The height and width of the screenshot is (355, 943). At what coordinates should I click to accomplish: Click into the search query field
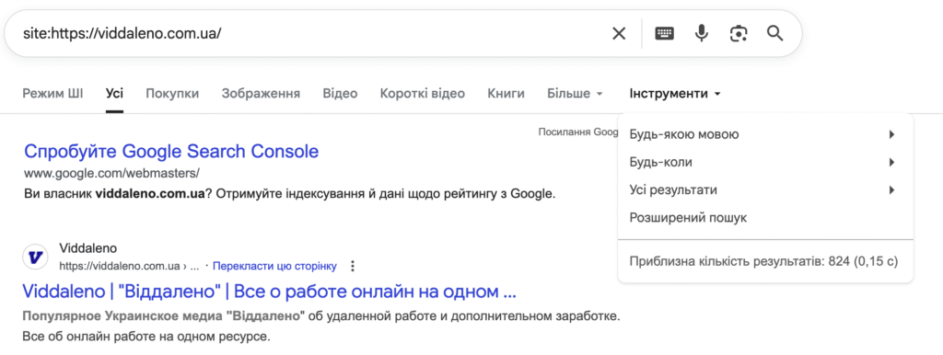click(x=313, y=34)
